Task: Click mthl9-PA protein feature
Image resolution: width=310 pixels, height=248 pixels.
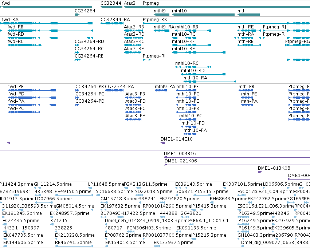Action: (161, 90)
